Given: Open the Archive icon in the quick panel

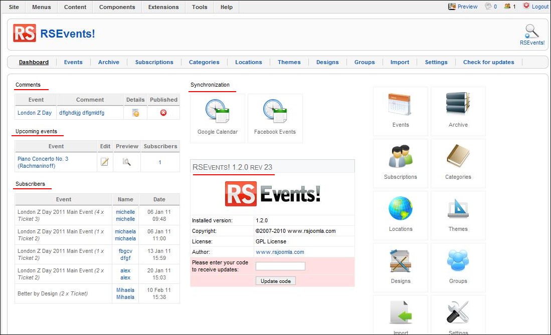Looking at the screenshot, I should (458, 104).
